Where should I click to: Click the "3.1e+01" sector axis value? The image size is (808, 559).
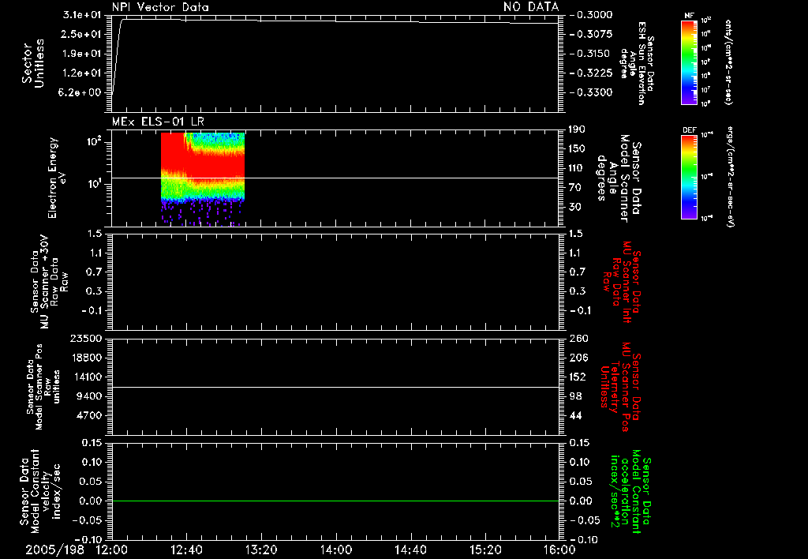(x=81, y=15)
